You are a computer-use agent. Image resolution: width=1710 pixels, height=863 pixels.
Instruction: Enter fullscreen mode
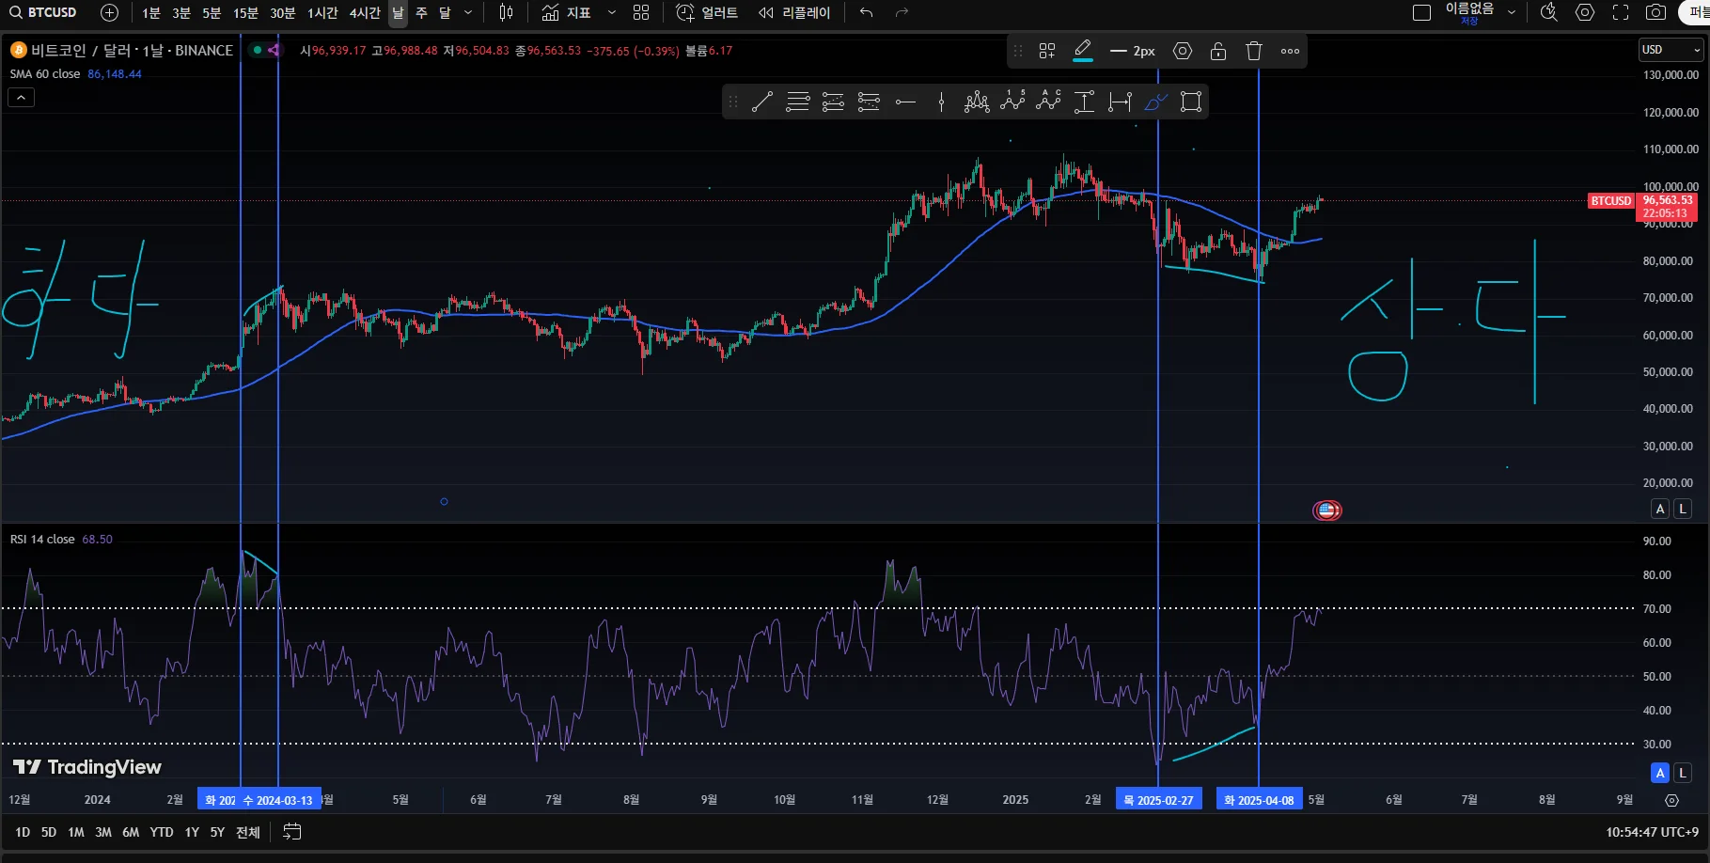[x=1621, y=12]
